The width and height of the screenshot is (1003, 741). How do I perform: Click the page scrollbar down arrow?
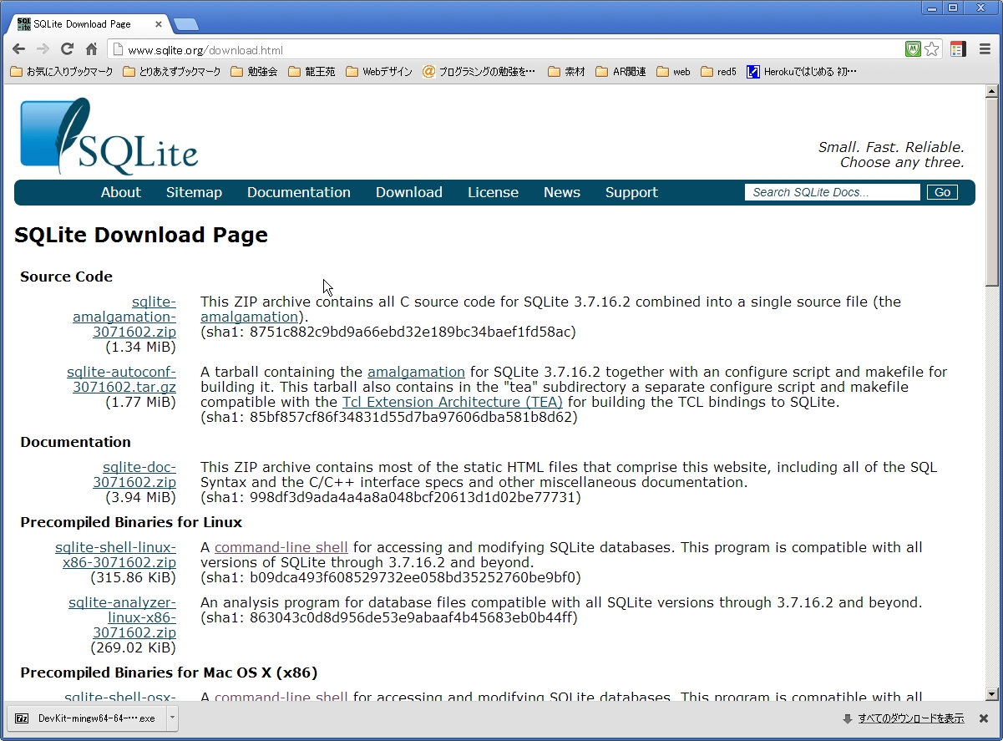point(992,693)
